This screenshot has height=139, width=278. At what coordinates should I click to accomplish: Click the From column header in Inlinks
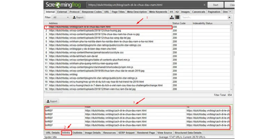pyautogui.click(x=135, y=107)
